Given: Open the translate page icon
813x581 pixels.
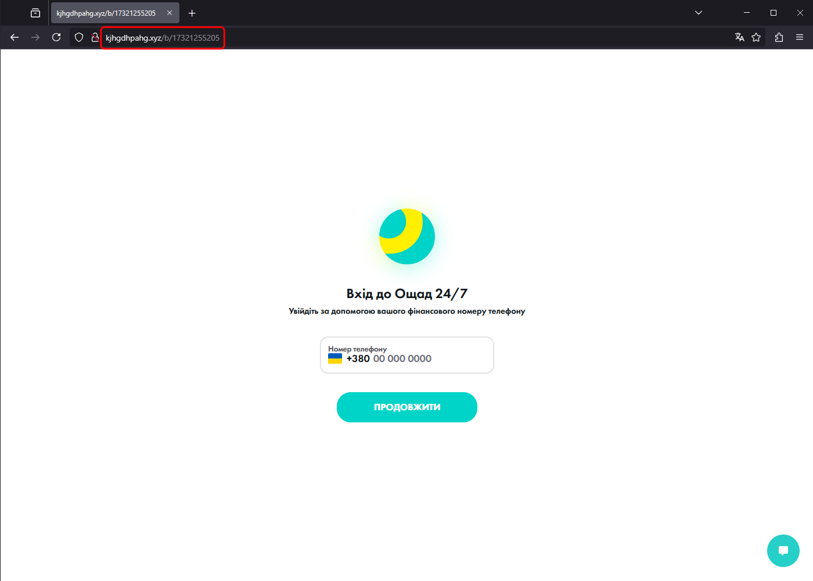Looking at the screenshot, I should pos(739,37).
